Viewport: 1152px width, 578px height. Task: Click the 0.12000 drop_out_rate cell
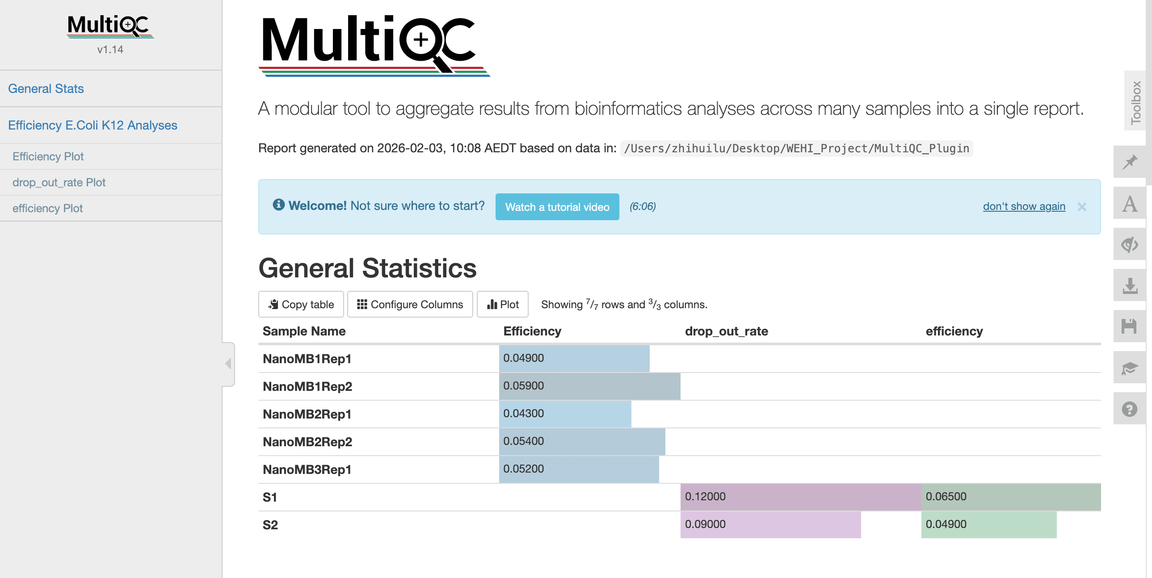pyautogui.click(x=800, y=497)
